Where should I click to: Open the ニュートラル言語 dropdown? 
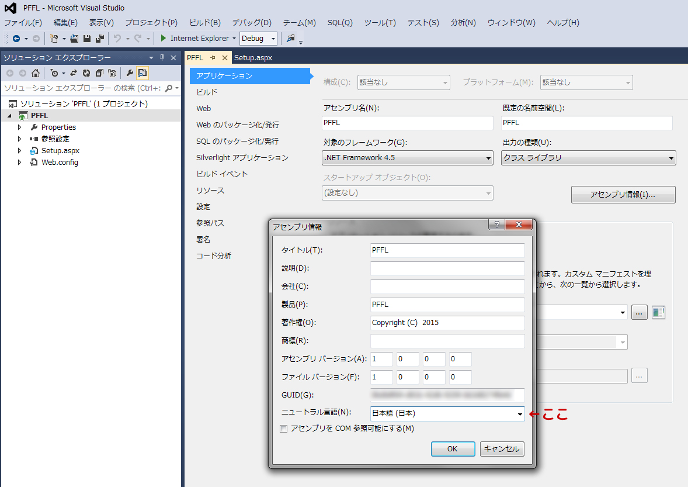point(520,414)
